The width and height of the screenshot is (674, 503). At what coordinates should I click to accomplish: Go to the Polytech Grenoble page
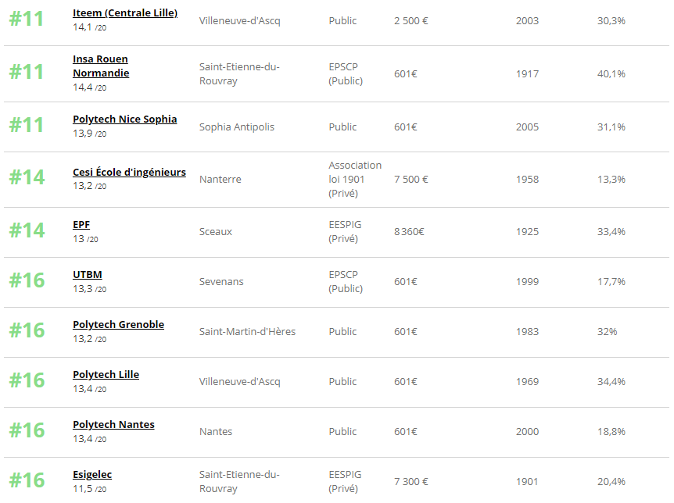click(118, 324)
